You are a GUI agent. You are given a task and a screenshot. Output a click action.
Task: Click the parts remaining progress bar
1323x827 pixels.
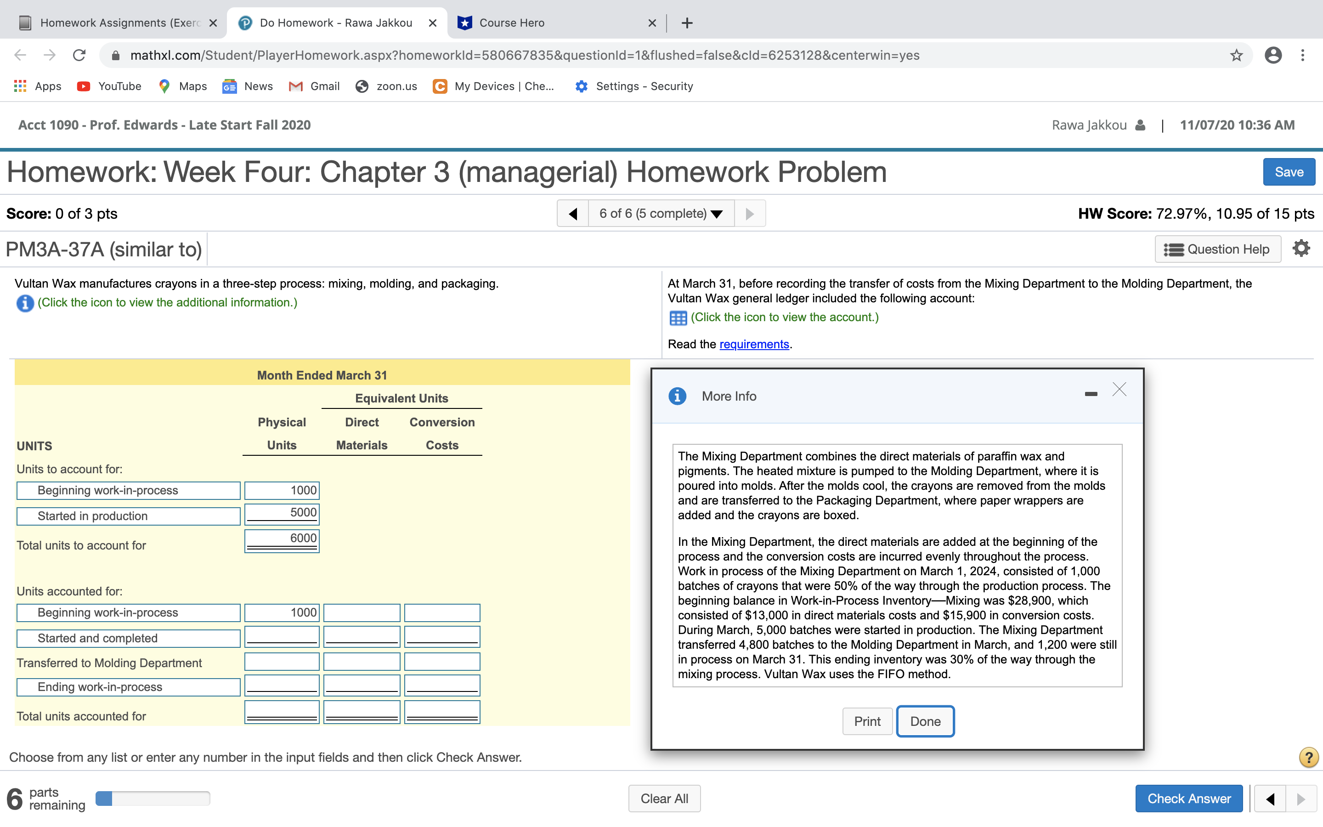click(x=153, y=799)
